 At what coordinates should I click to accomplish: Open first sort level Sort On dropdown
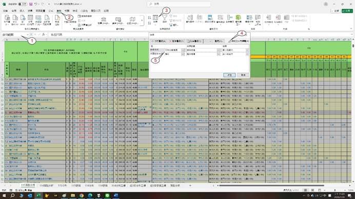(219, 50)
